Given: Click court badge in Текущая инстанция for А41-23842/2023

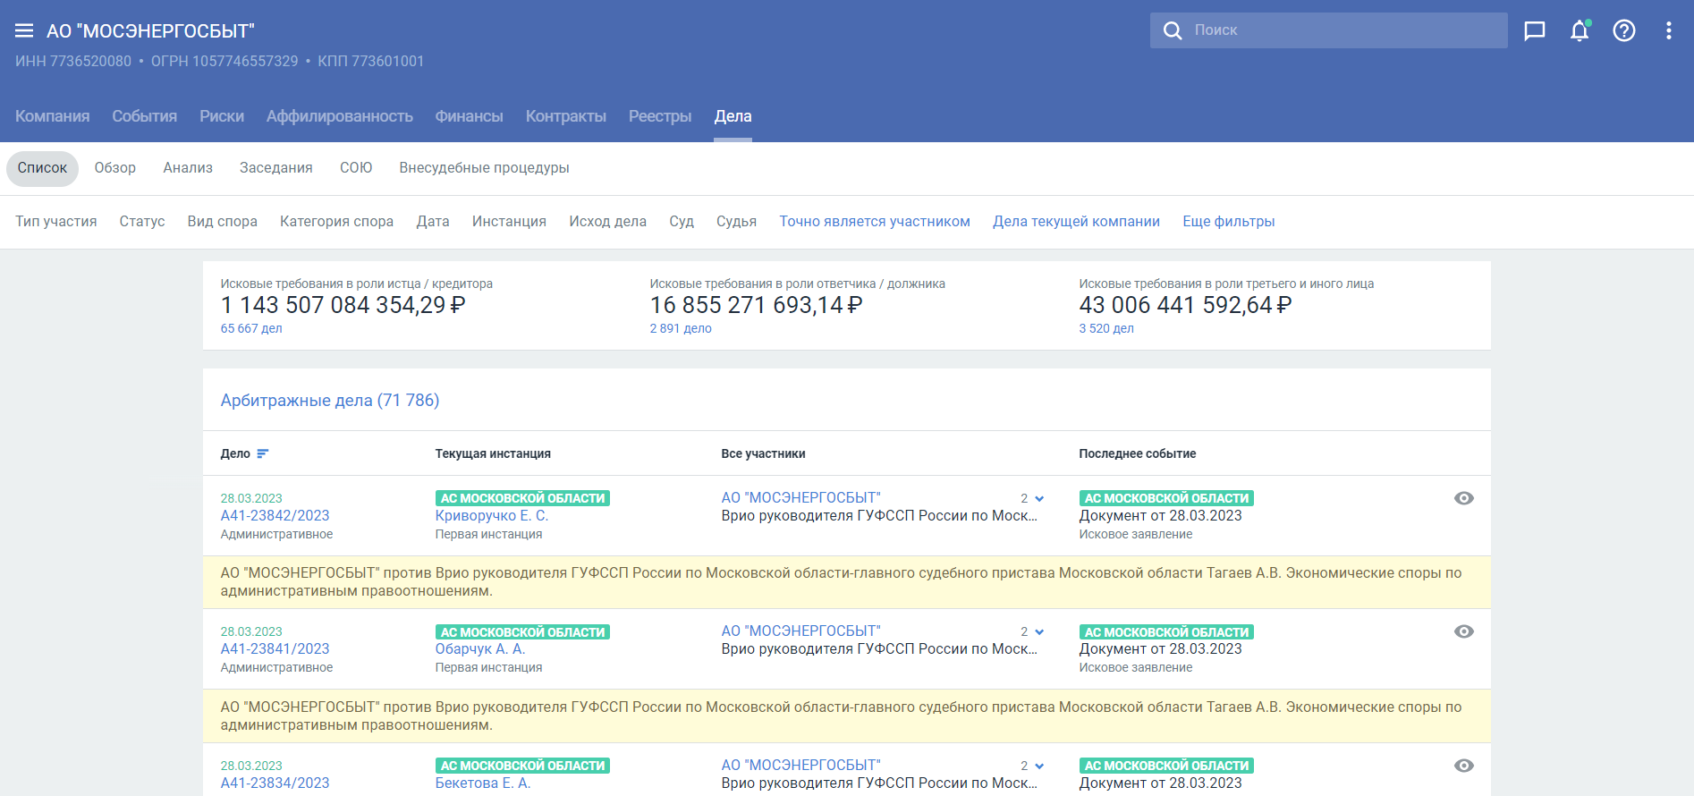Looking at the screenshot, I should click(x=522, y=498).
